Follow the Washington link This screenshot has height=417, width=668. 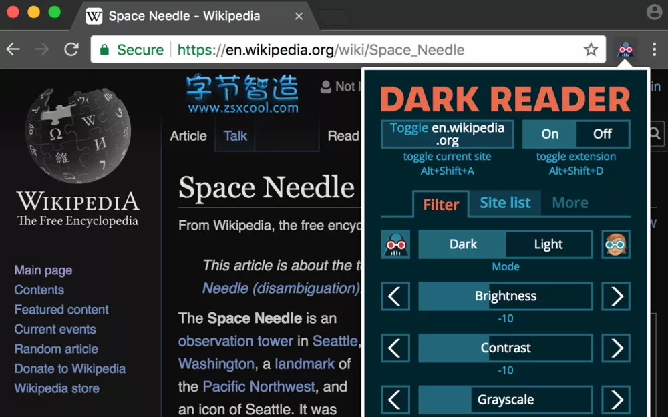pyautogui.click(x=216, y=364)
